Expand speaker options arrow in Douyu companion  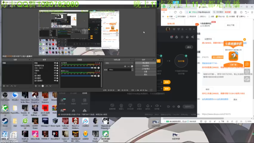tap(161, 106)
